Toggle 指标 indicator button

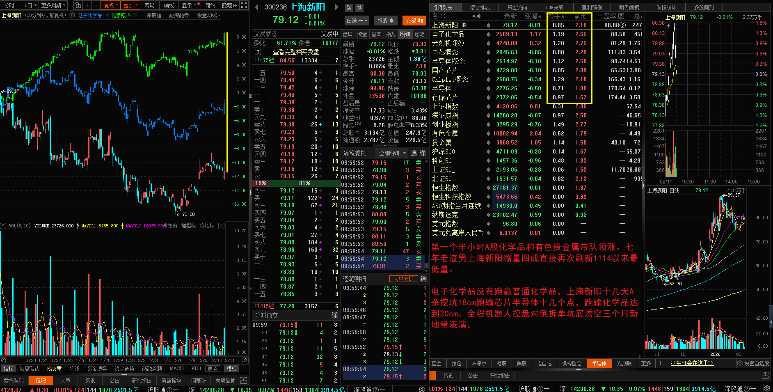point(8,369)
